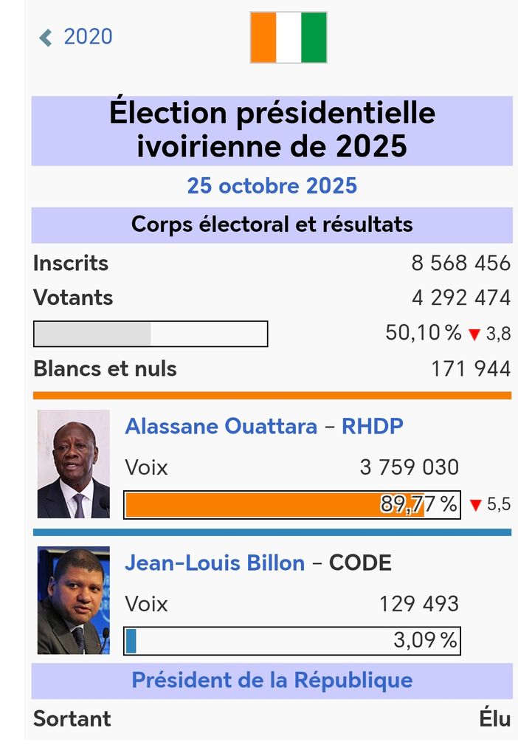Viewport: 518px width, 756px height.
Task: Click the red down arrow beside 3,8
Action: pos(474,334)
